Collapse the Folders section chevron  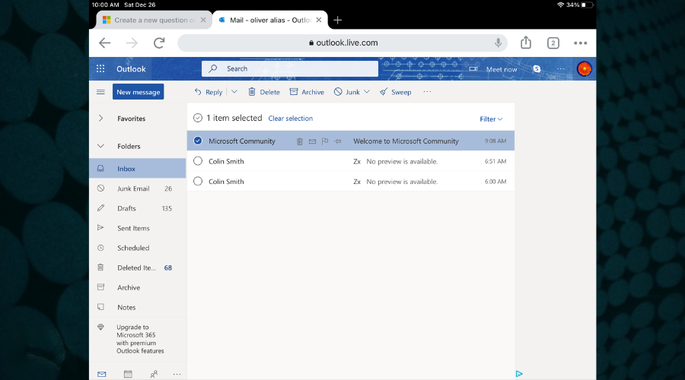101,146
